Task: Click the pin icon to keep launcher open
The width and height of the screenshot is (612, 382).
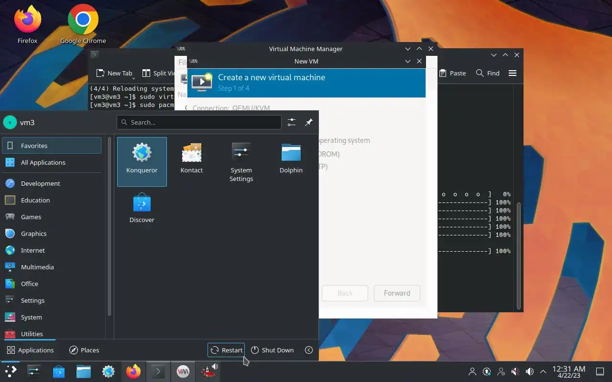Action: point(309,122)
